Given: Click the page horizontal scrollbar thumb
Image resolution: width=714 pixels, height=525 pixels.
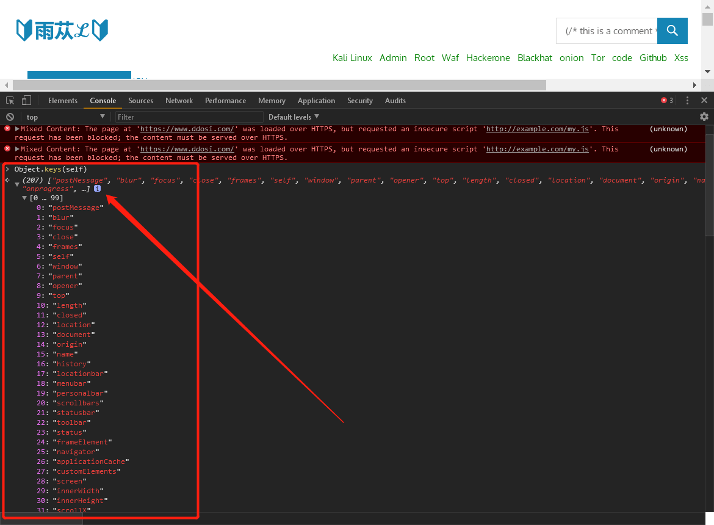Looking at the screenshot, I should click(x=279, y=85).
